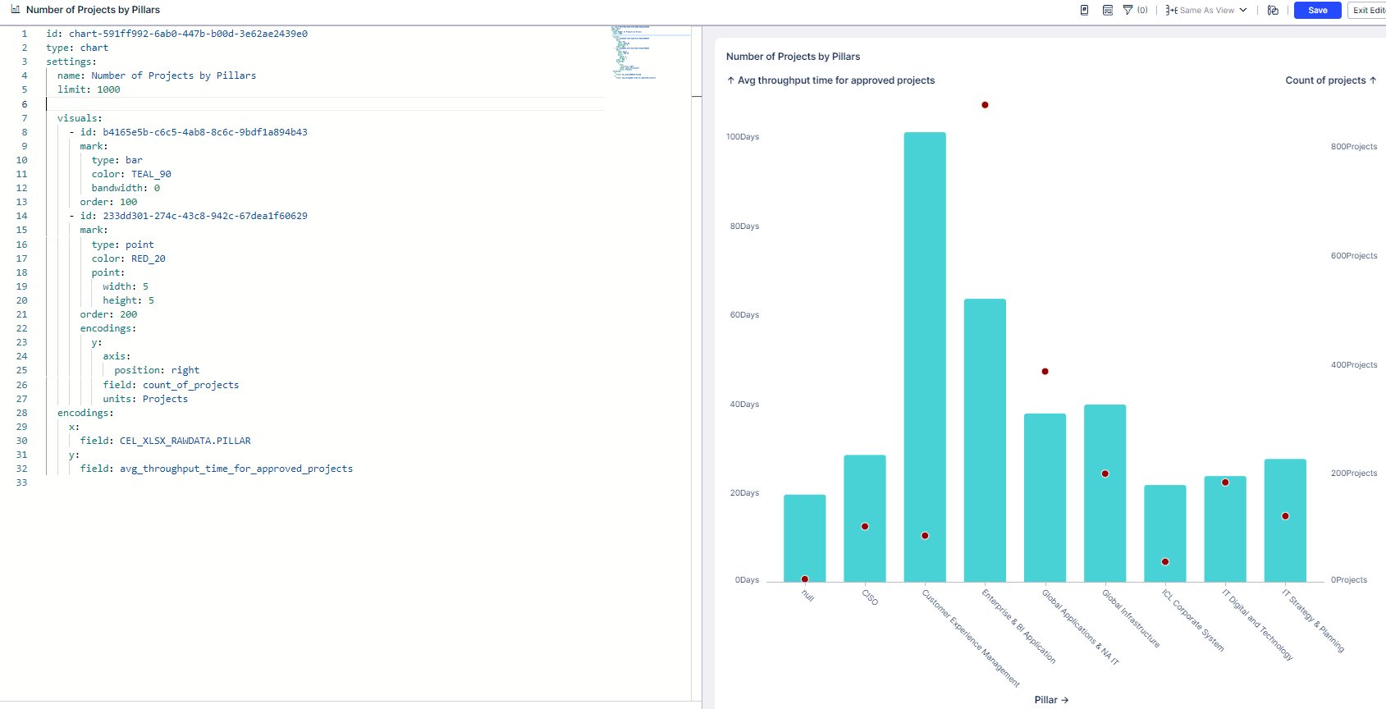The image size is (1386, 709).
Task: Click the 'width: 5' line
Action: [126, 286]
